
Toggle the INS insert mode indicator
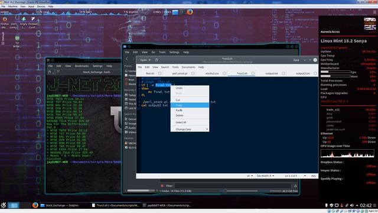pos(313,176)
